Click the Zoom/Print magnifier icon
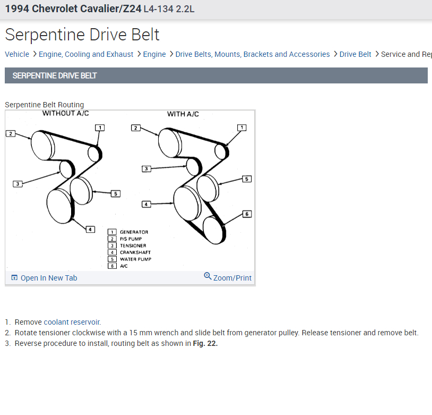The height and width of the screenshot is (415, 432). tap(208, 276)
